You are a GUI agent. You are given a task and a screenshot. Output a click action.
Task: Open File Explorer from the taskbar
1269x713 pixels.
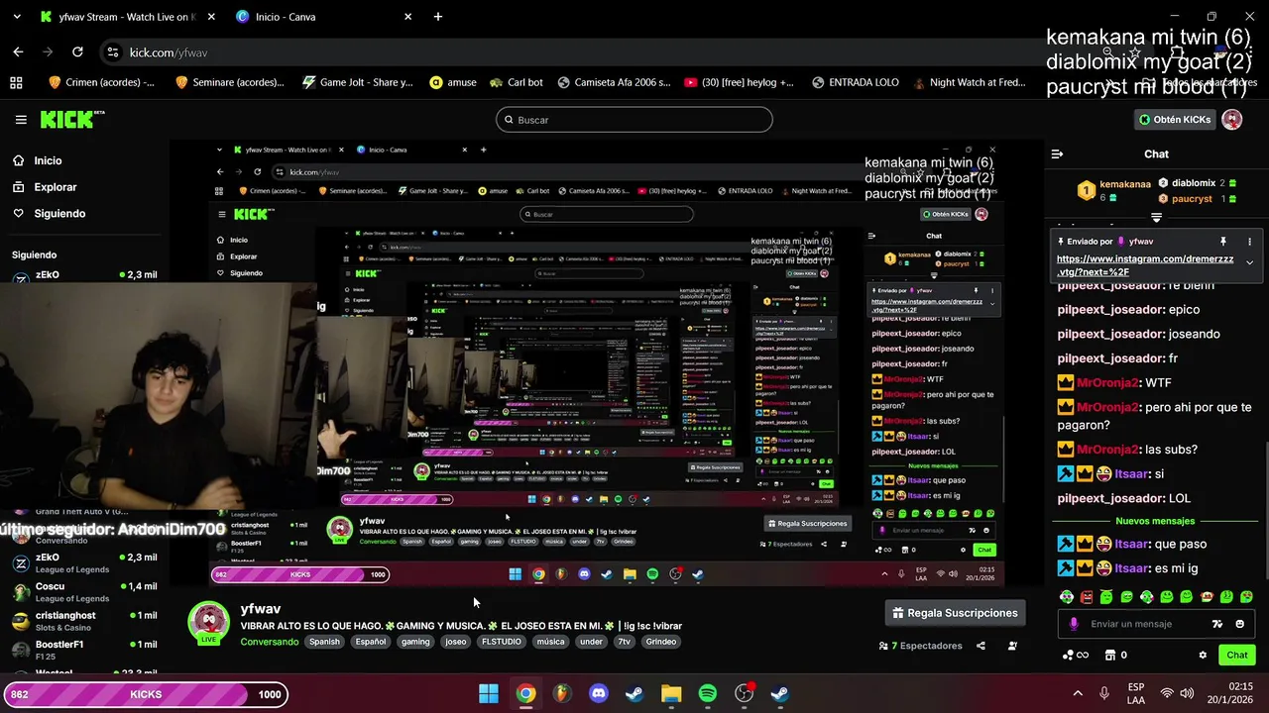tap(671, 694)
